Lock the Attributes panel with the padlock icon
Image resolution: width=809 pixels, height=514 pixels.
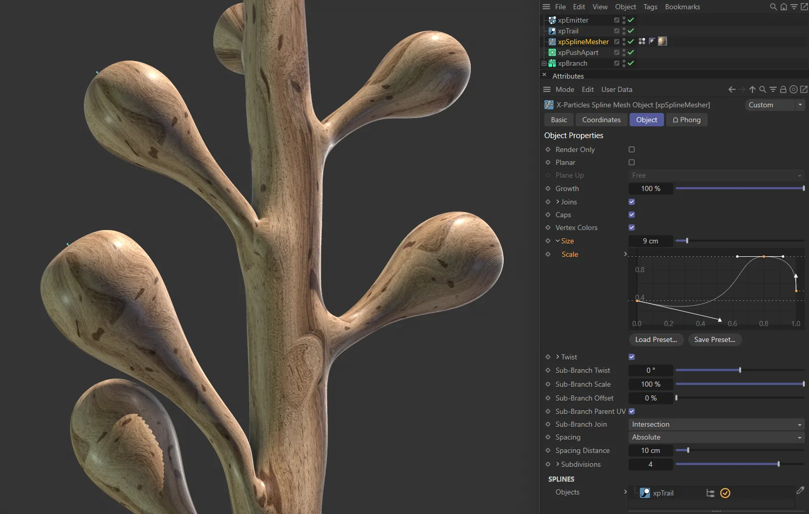click(783, 89)
